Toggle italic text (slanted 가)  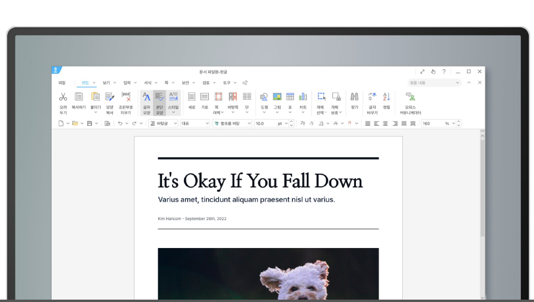pos(311,123)
